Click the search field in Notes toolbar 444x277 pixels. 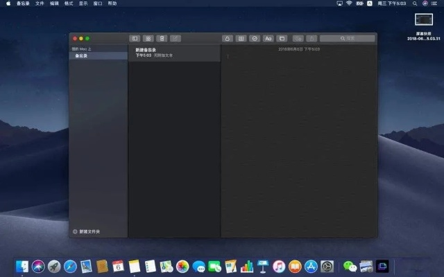tap(347, 38)
